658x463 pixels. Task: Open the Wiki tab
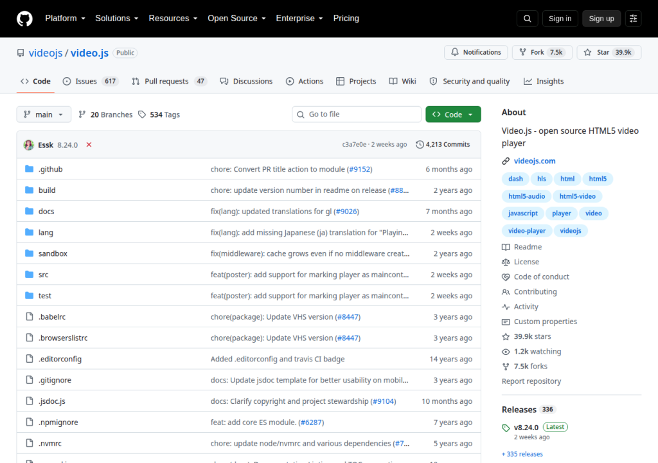pyautogui.click(x=402, y=81)
